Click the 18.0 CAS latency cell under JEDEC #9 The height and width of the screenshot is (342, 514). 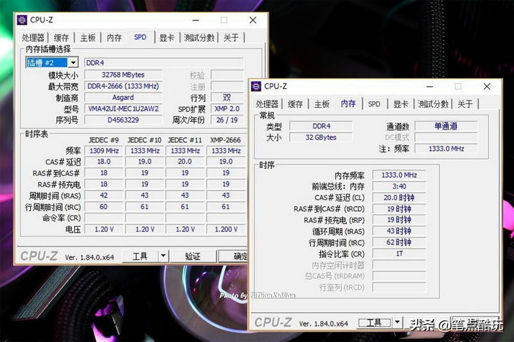104,162
